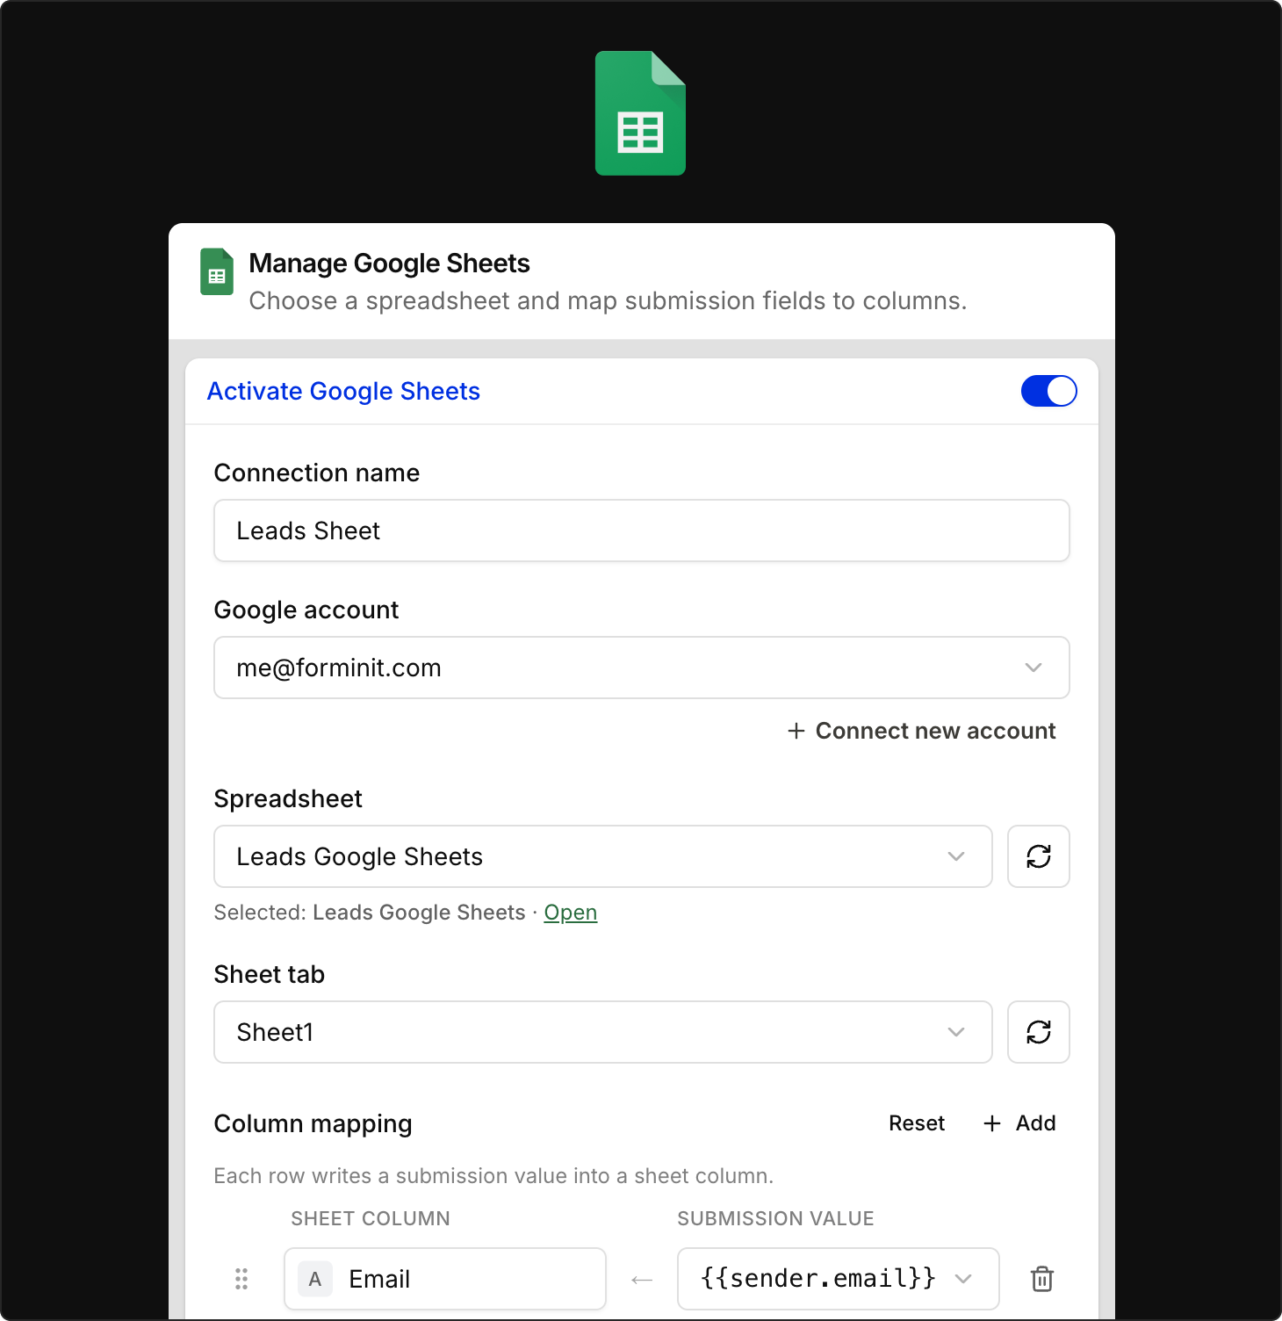The image size is (1282, 1321).
Task: Click the small Sheets icon beside Manage Google Sheets
Action: 217,272
